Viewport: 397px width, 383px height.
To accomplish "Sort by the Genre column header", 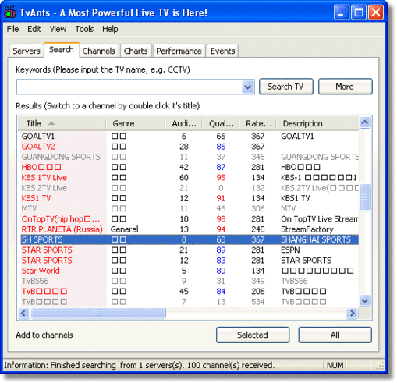I will pyautogui.click(x=136, y=123).
